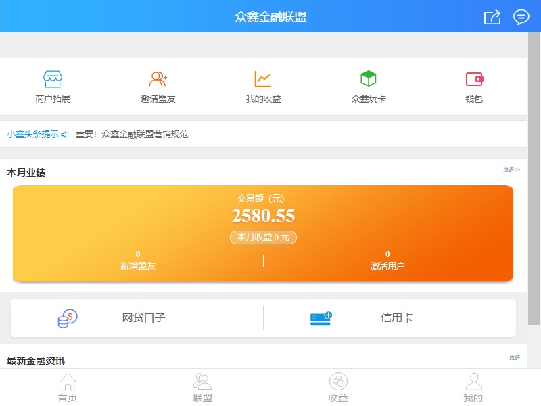Select the 众鑫玩卡 cube icon
This screenshot has width=541, height=406.
[368, 79]
